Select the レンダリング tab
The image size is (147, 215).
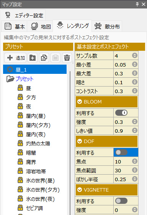(72, 26)
